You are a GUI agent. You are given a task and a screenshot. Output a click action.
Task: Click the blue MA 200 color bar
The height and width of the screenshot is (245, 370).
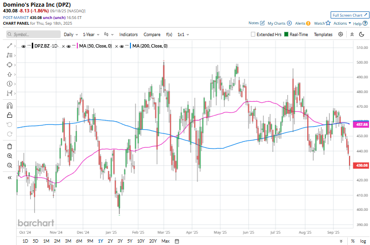130,46
